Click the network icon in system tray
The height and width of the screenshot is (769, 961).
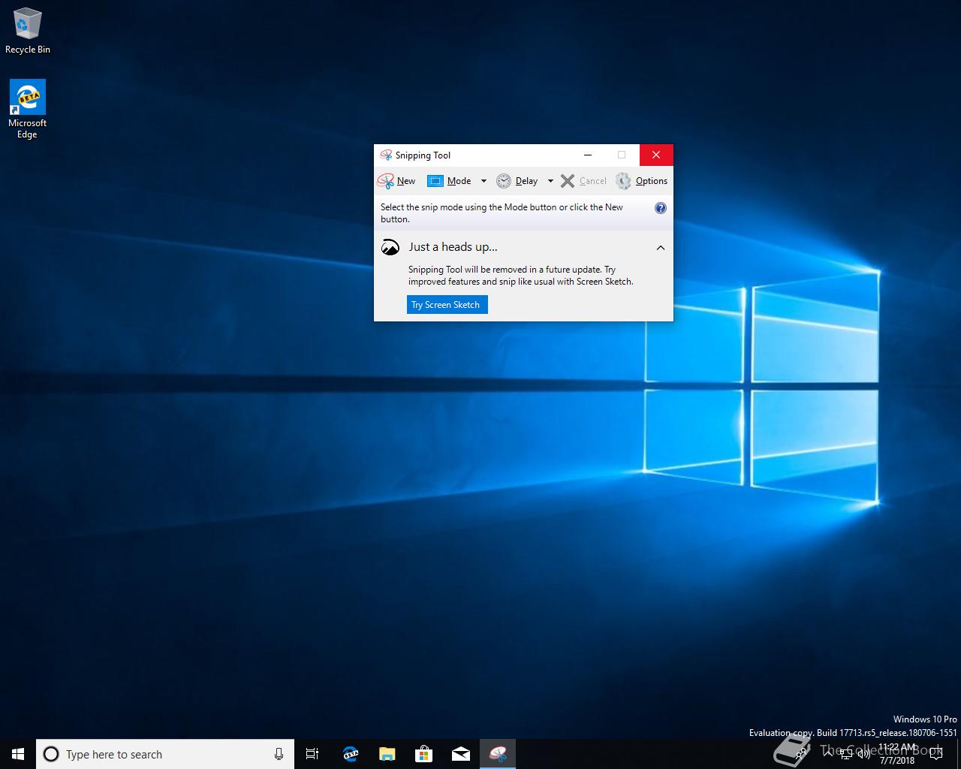point(846,754)
